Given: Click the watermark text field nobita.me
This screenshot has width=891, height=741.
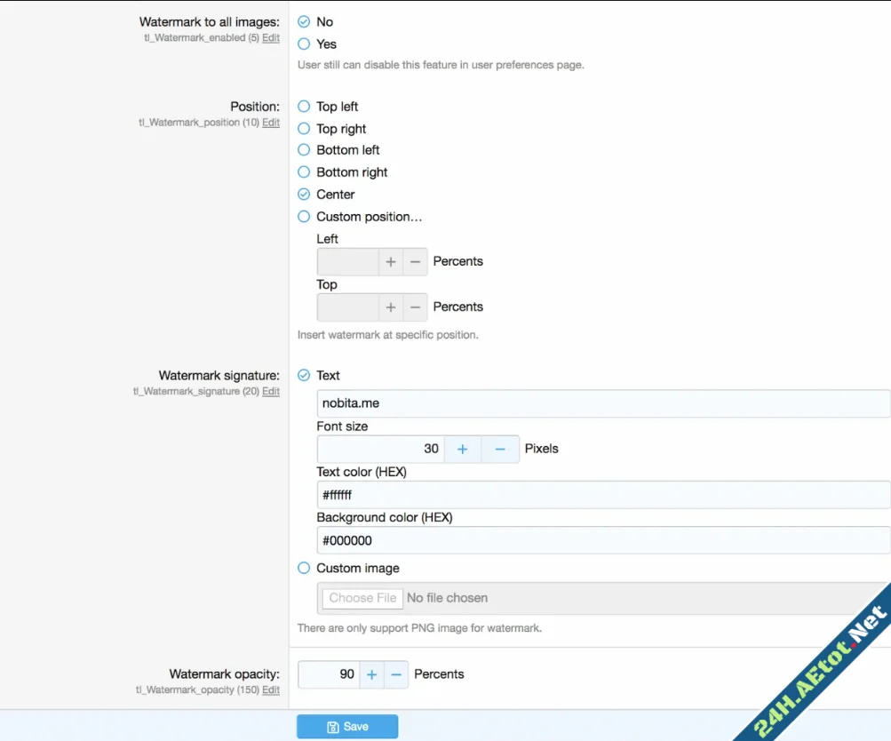Looking at the screenshot, I should 602,403.
